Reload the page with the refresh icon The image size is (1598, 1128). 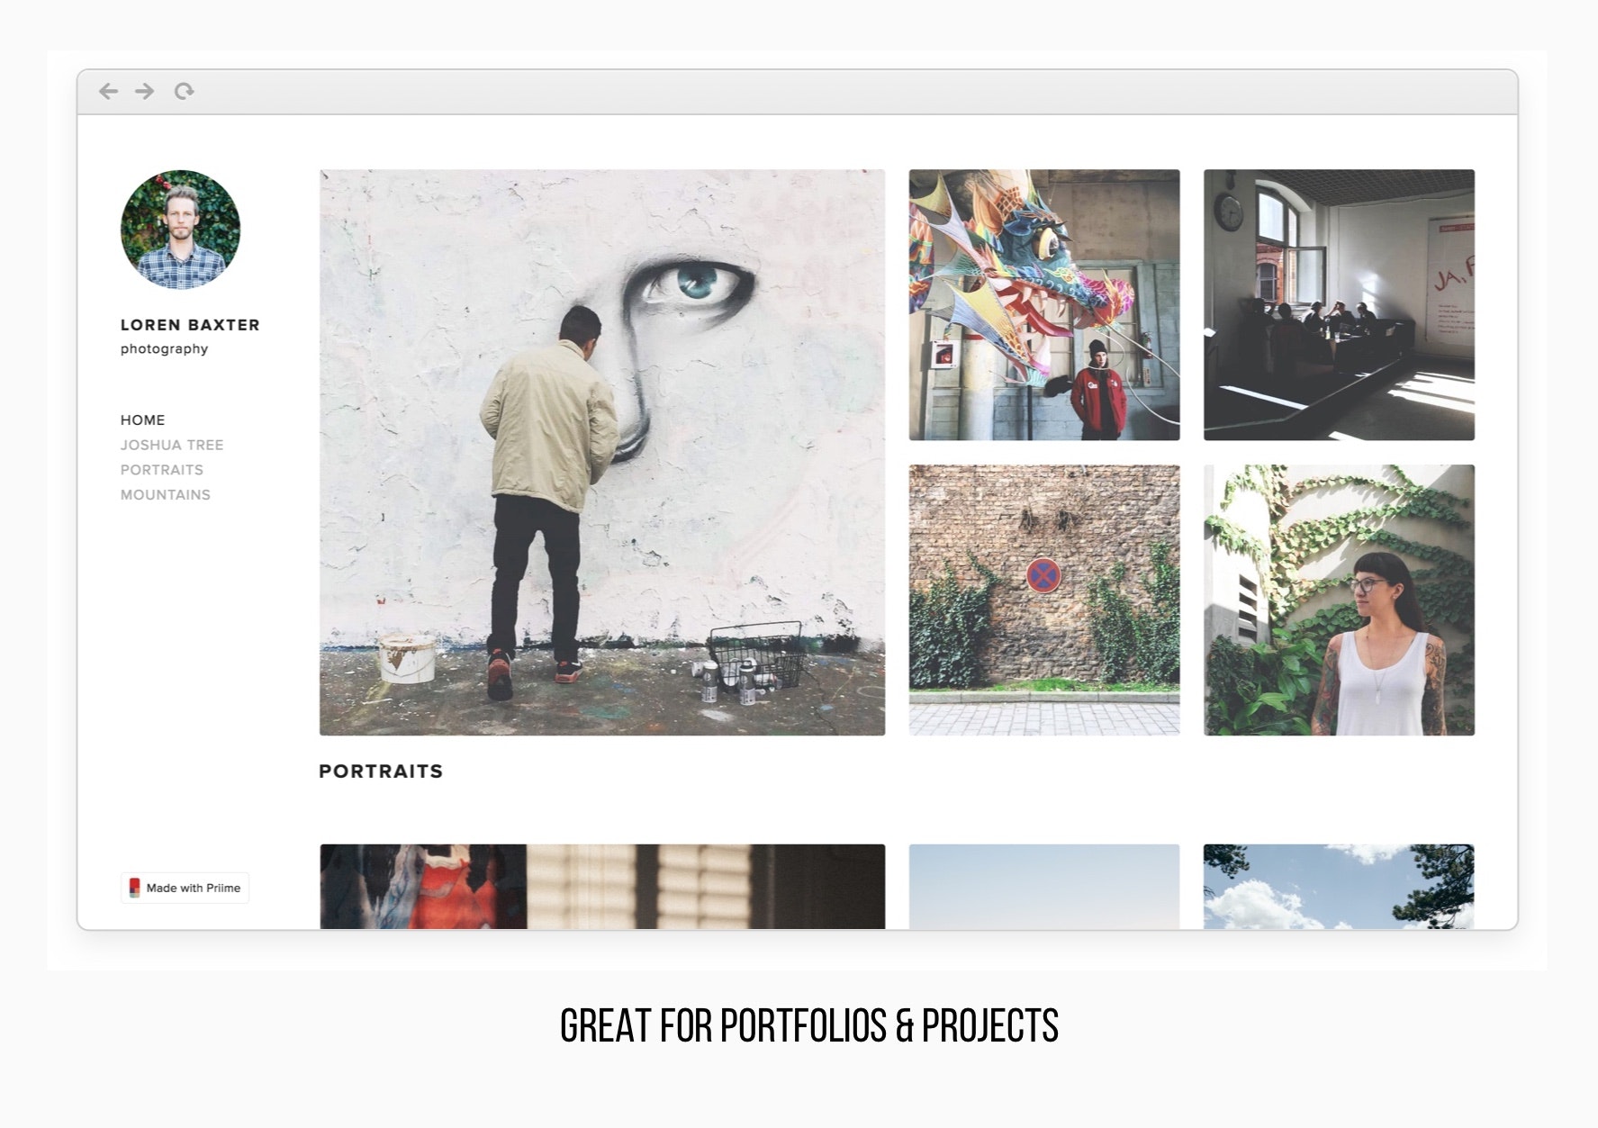(185, 91)
